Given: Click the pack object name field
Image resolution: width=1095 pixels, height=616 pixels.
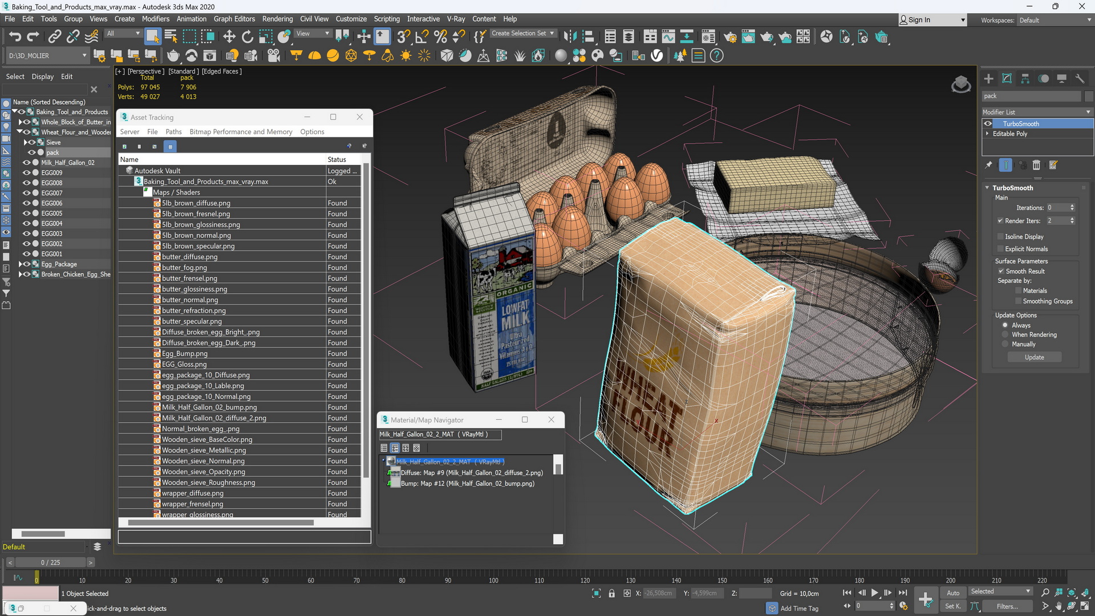Looking at the screenshot, I should (1031, 96).
